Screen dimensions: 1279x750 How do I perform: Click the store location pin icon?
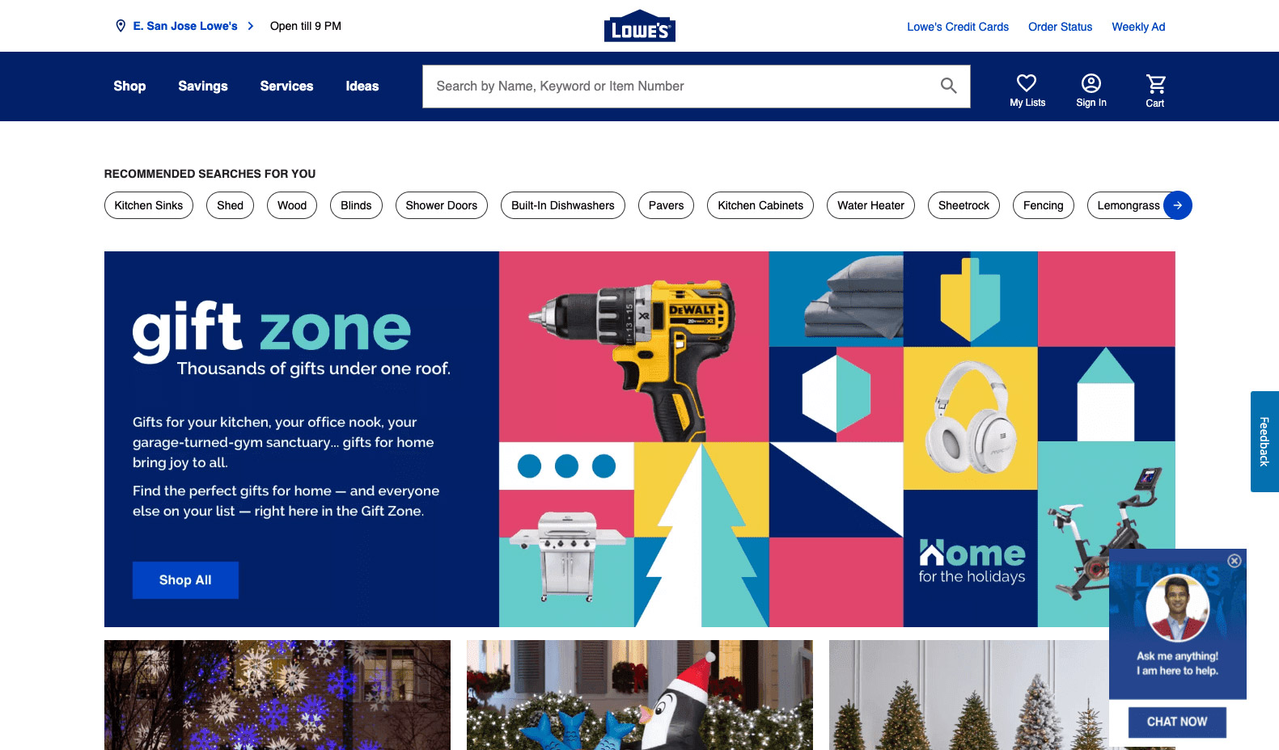pyautogui.click(x=121, y=26)
